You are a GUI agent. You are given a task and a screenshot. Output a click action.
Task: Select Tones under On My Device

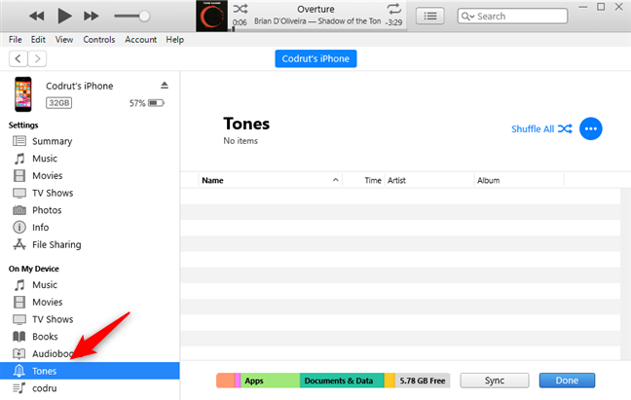click(x=90, y=371)
